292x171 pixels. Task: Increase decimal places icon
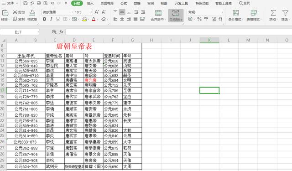tap(214, 19)
